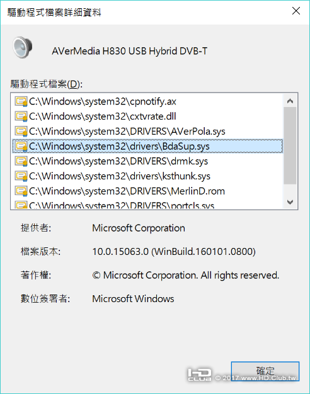310x394 pixels.
Task: Click the cxtvrate.dll file certificate icon
Action: (21, 116)
